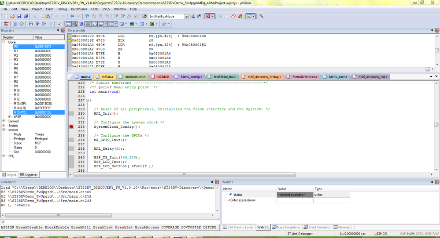Expand the Banked register group
440x238 pixels.
[x=4, y=121]
